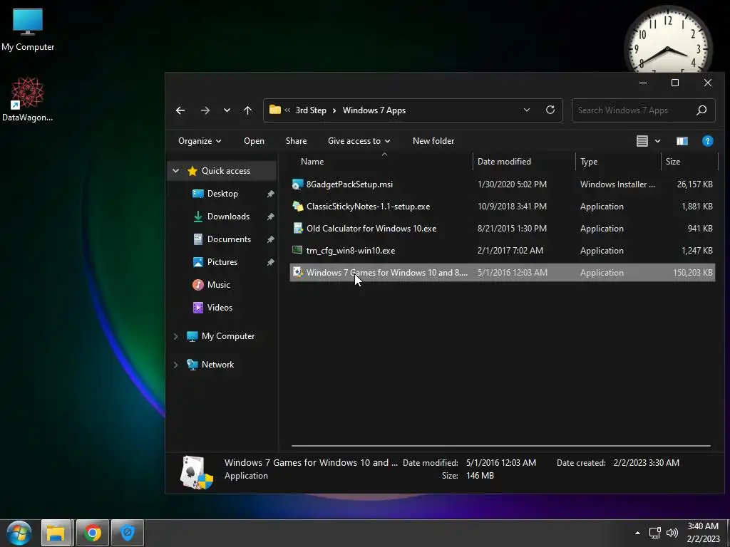Viewport: 730px width, 547px height.
Task: Click Open in the command bar
Action: 255,141
